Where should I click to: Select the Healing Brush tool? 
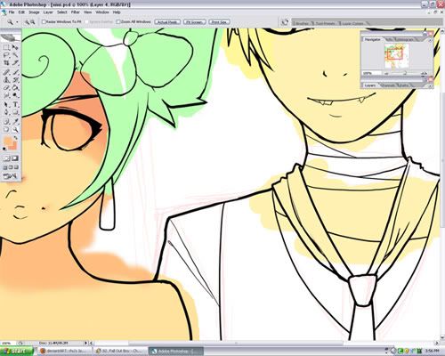(x=6, y=72)
